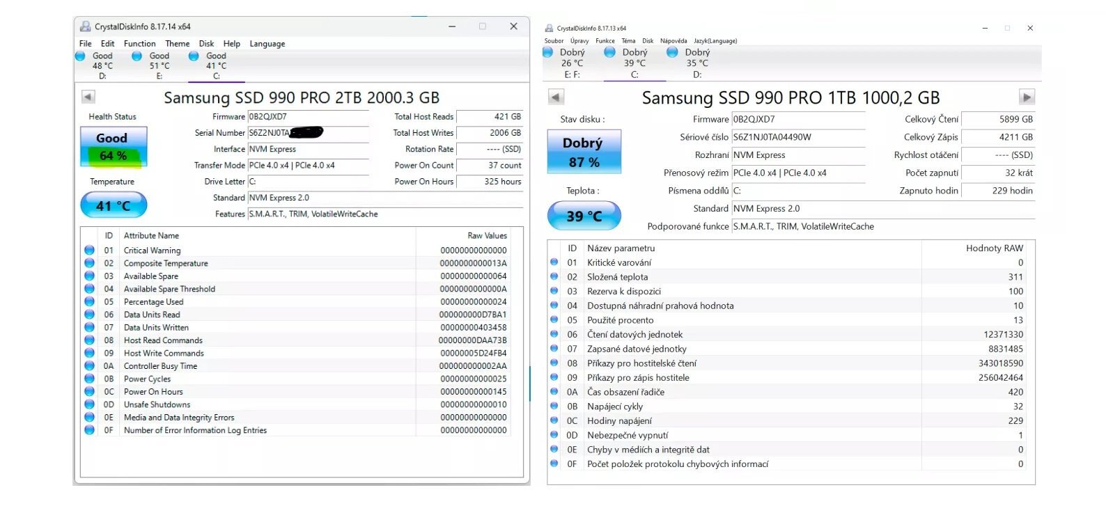The width and height of the screenshot is (1106, 506).
Task: Open the Language menu in left window
Action: (x=267, y=43)
